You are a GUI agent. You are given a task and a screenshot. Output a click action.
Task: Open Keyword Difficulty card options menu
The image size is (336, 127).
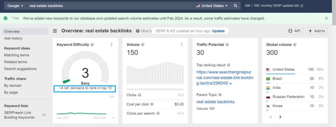pyautogui.click(x=112, y=45)
